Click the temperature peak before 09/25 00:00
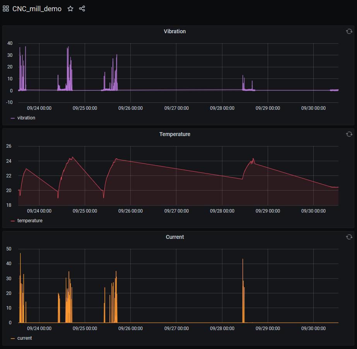The image size is (357, 349). 72,157
